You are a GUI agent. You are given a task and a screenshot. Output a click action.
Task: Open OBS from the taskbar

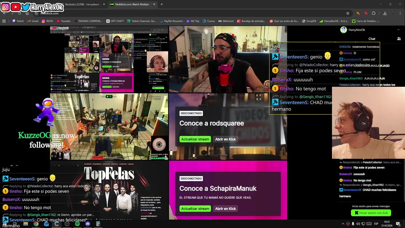pyautogui.click(x=67, y=224)
